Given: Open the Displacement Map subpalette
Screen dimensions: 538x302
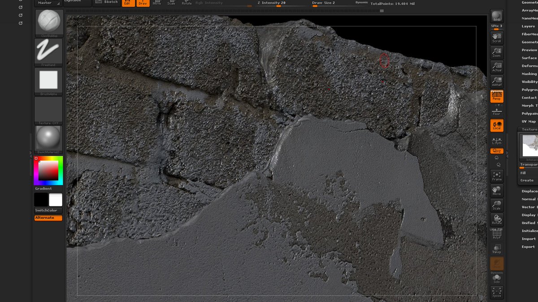Looking at the screenshot, I should (529, 191).
